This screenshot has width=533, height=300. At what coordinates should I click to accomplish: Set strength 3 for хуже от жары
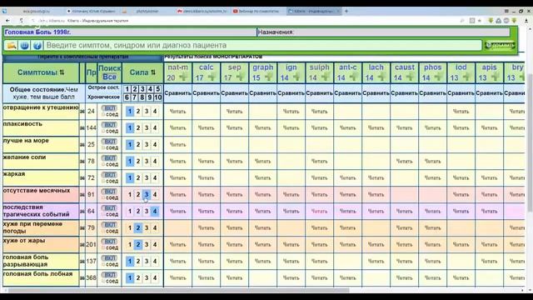147,245
